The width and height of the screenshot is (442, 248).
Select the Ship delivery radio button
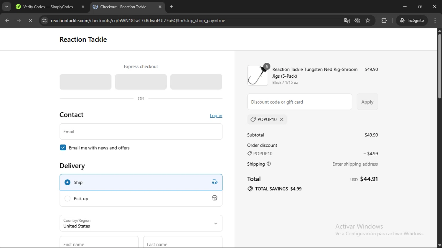pos(67,182)
